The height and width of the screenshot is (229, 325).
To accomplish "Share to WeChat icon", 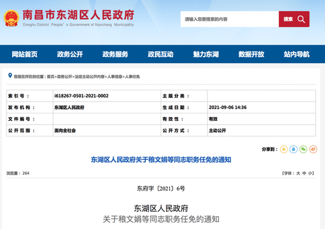I will point(303,149).
